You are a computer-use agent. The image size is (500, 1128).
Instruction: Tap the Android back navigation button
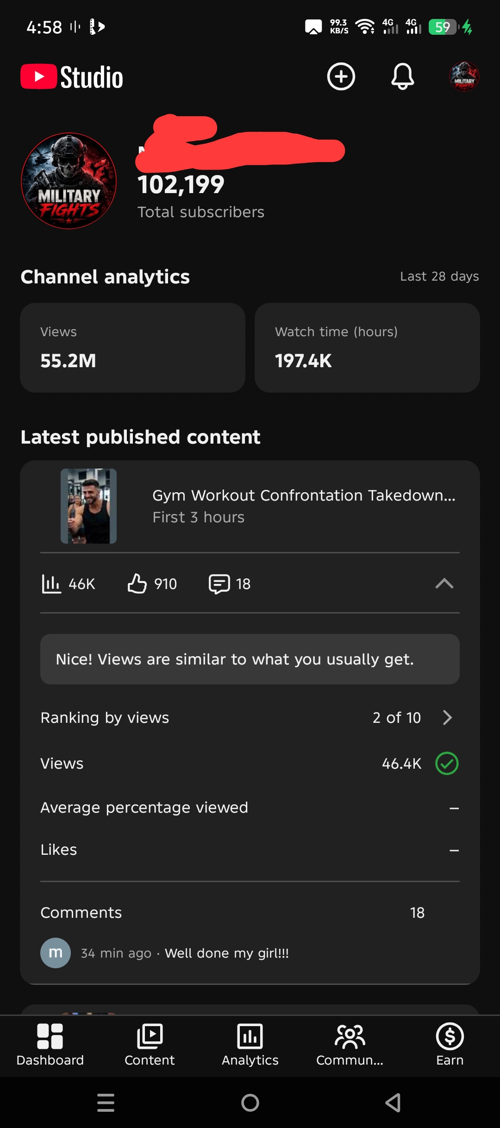[393, 1103]
